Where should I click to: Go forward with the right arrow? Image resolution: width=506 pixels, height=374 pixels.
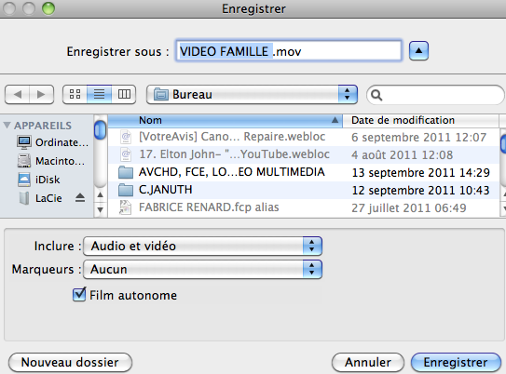(41, 94)
